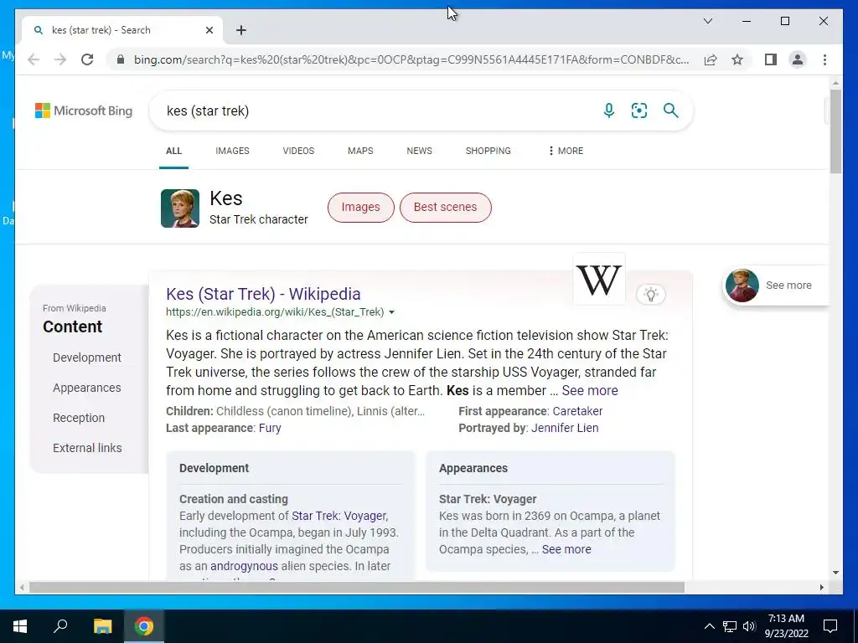Switch to the MAPS tab

click(360, 151)
